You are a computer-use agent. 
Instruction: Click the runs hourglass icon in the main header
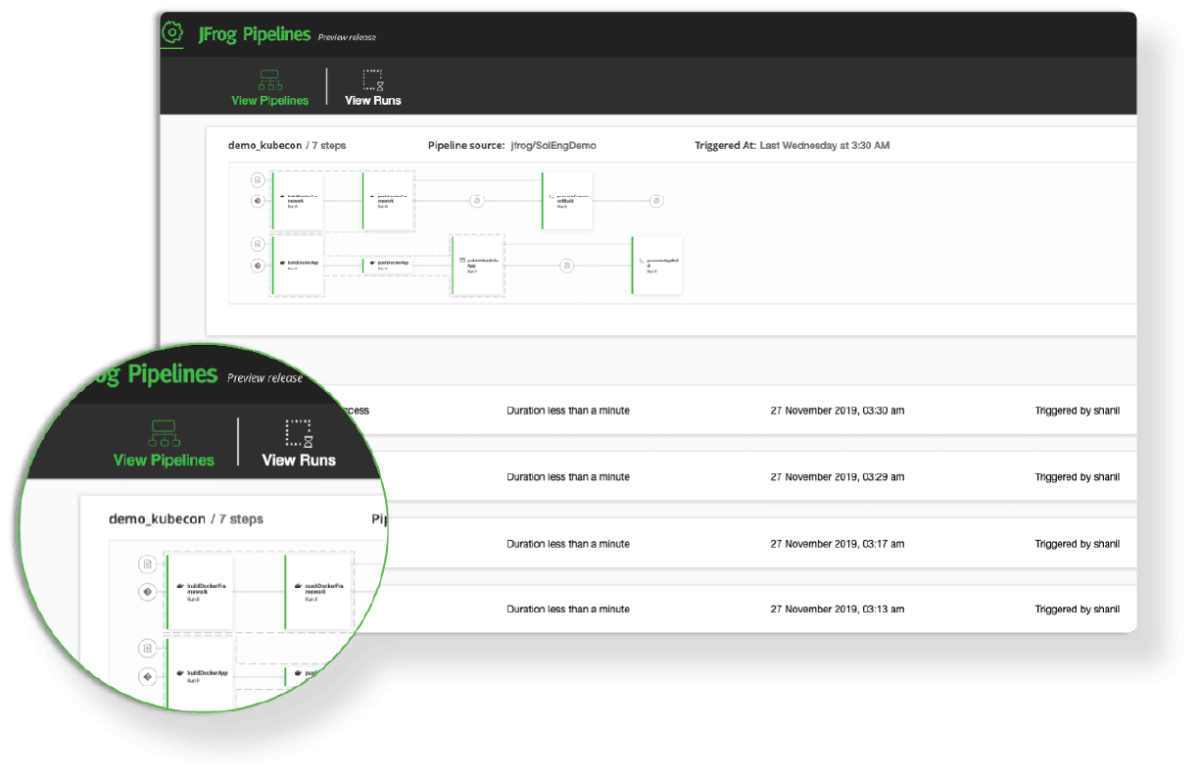point(372,79)
